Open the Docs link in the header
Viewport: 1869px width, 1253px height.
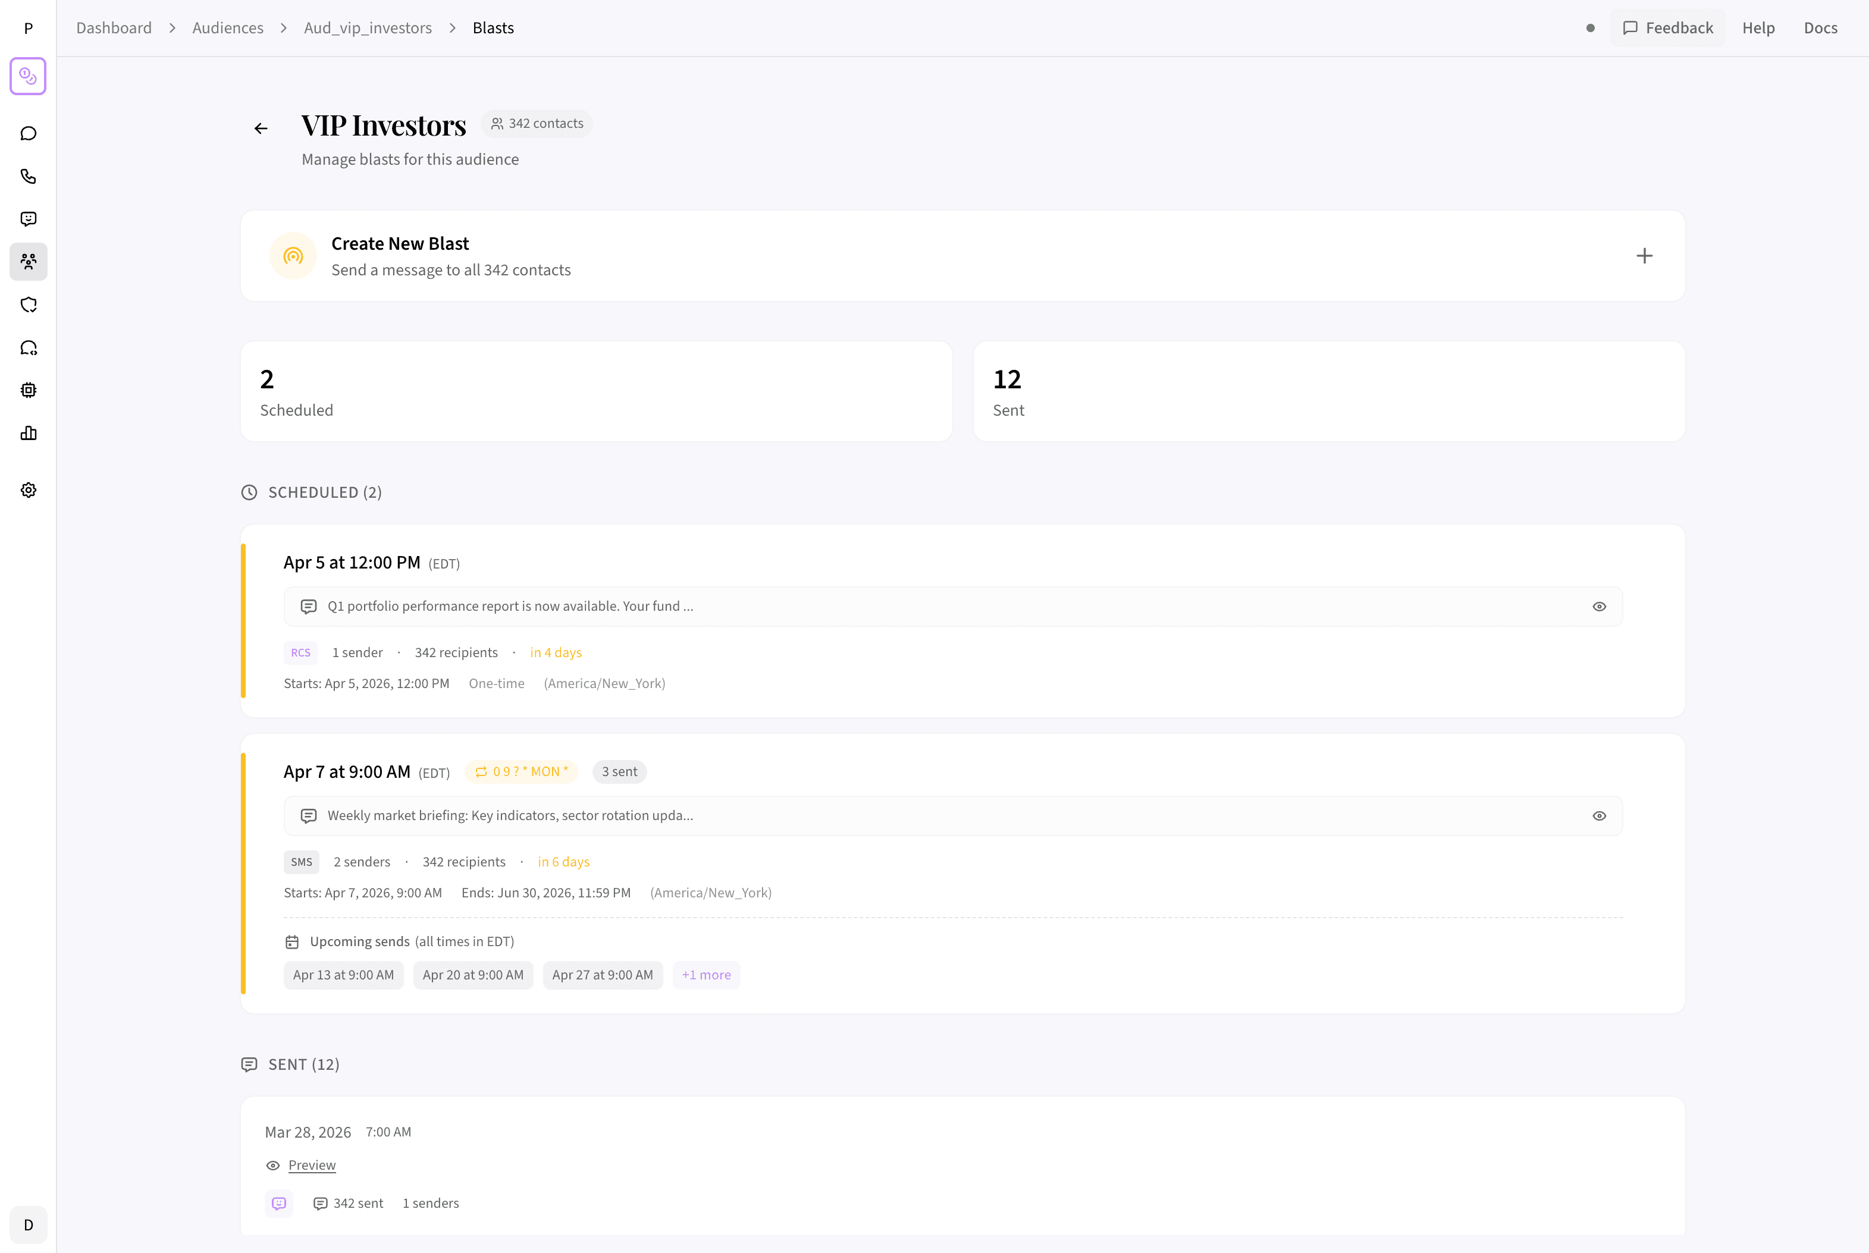point(1820,28)
